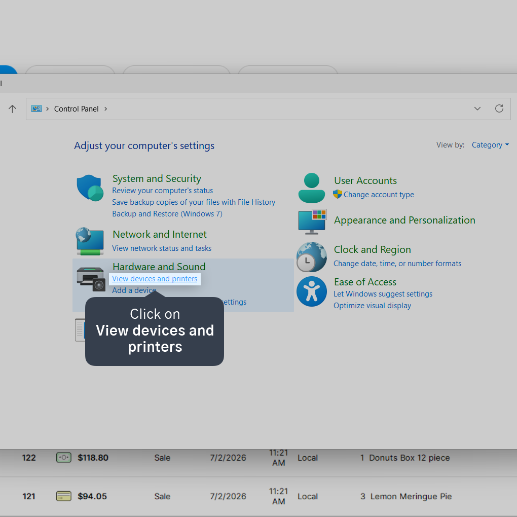The image size is (517, 517).
Task: Click date 7/2/2026 in row 122
Action: tap(228, 458)
